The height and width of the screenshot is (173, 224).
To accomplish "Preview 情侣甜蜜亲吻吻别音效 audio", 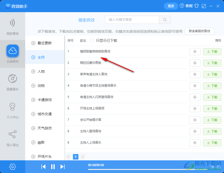I will (195, 51).
